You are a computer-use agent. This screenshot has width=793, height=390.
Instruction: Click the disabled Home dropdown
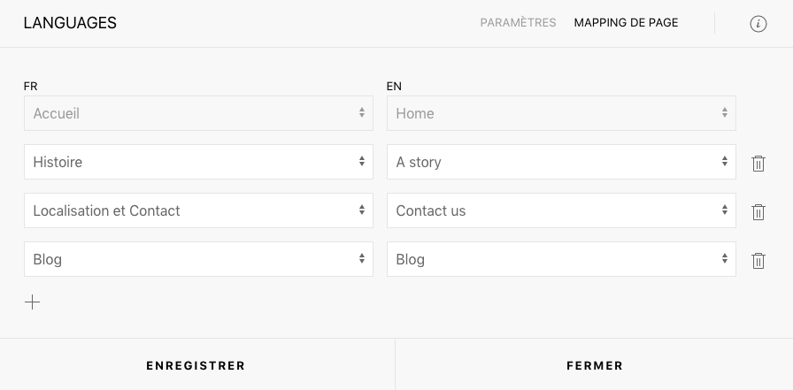coord(561,113)
